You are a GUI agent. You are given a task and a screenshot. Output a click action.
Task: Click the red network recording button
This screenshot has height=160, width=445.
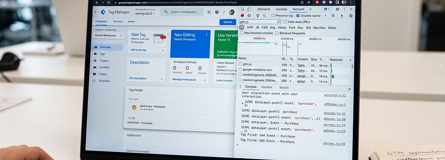243,16
